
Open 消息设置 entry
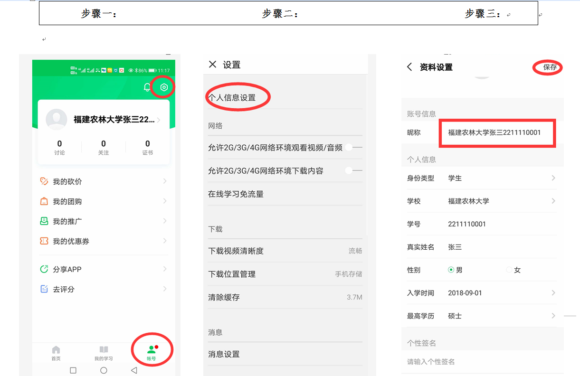[285, 354]
